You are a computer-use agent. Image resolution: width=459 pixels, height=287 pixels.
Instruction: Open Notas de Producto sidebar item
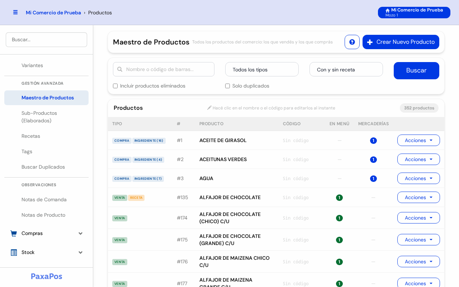point(47,215)
